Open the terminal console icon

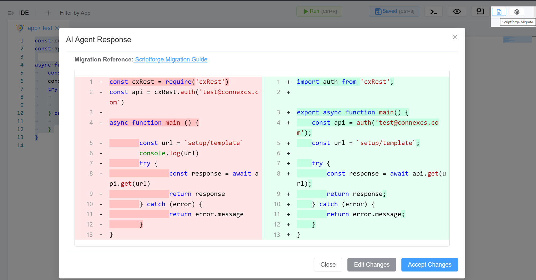433,12
